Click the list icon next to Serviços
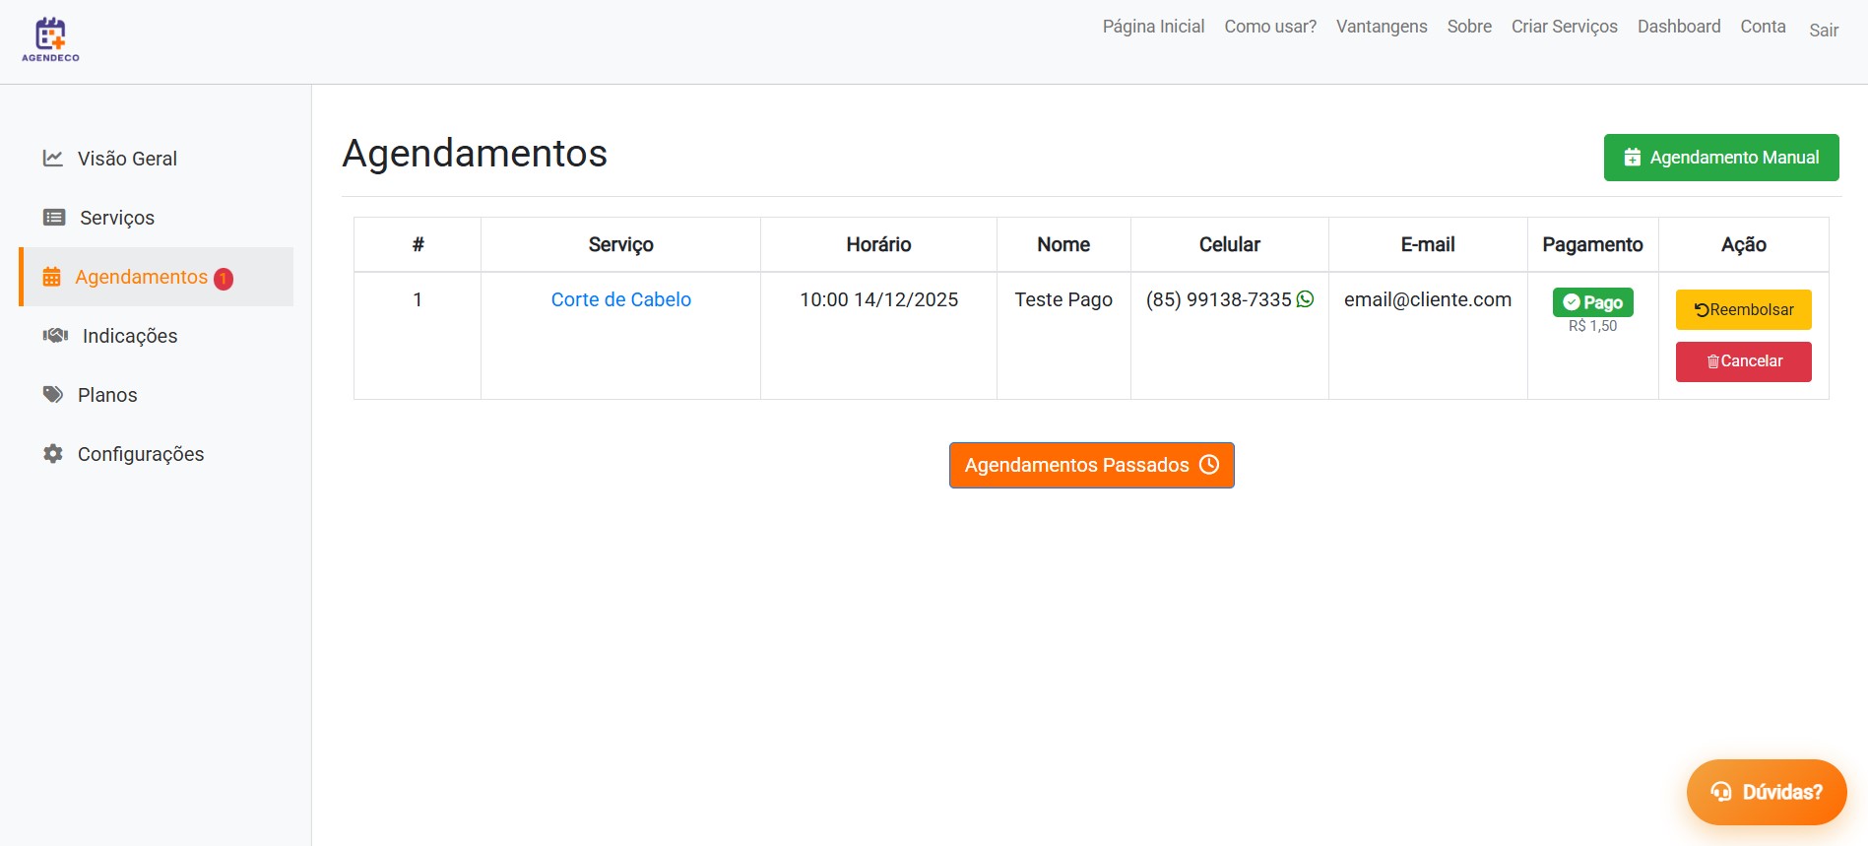1868x846 pixels. click(54, 218)
